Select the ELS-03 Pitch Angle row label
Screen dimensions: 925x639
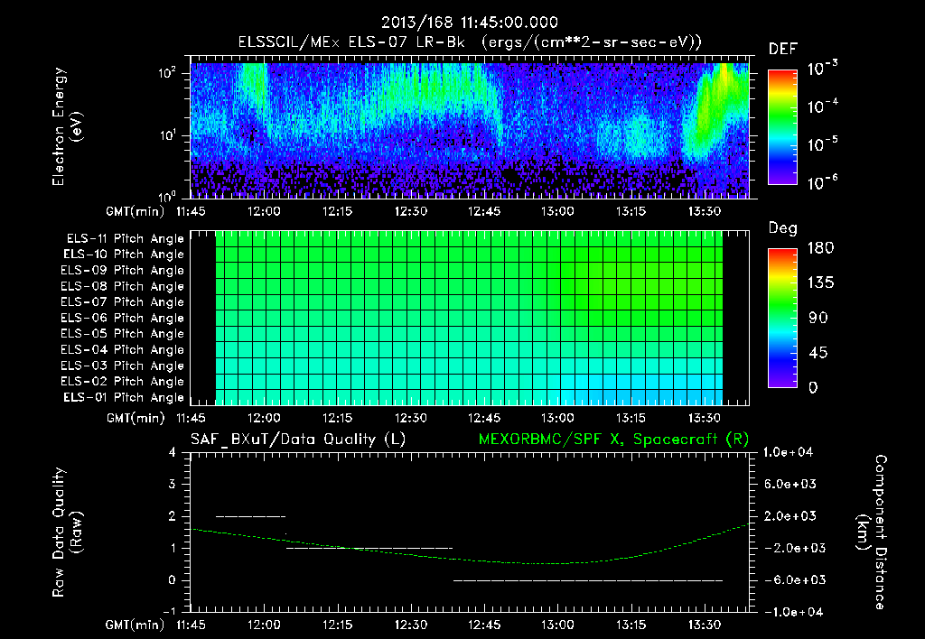tap(123, 366)
